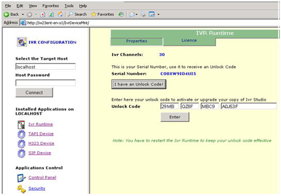281x196 pixels.
Task: Click the Security keys icon
Action: pos(22,189)
